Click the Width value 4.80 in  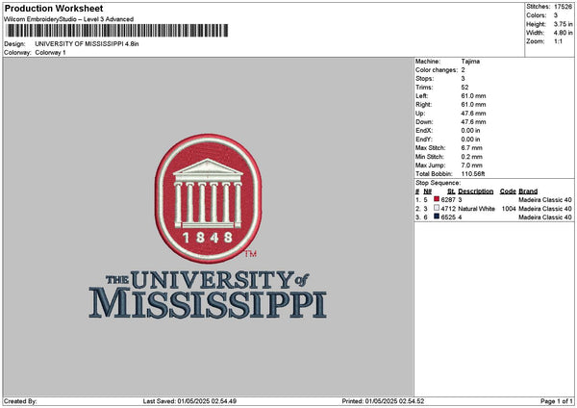pos(563,33)
